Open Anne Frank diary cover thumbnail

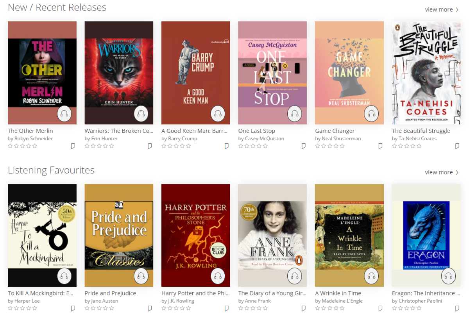pos(272,235)
